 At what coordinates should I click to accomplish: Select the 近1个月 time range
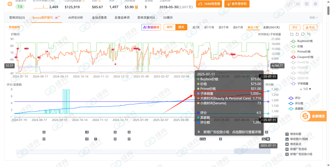pos(209,27)
